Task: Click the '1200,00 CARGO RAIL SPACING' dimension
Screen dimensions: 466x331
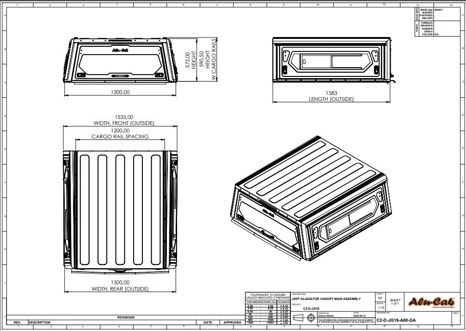Action: pos(120,134)
